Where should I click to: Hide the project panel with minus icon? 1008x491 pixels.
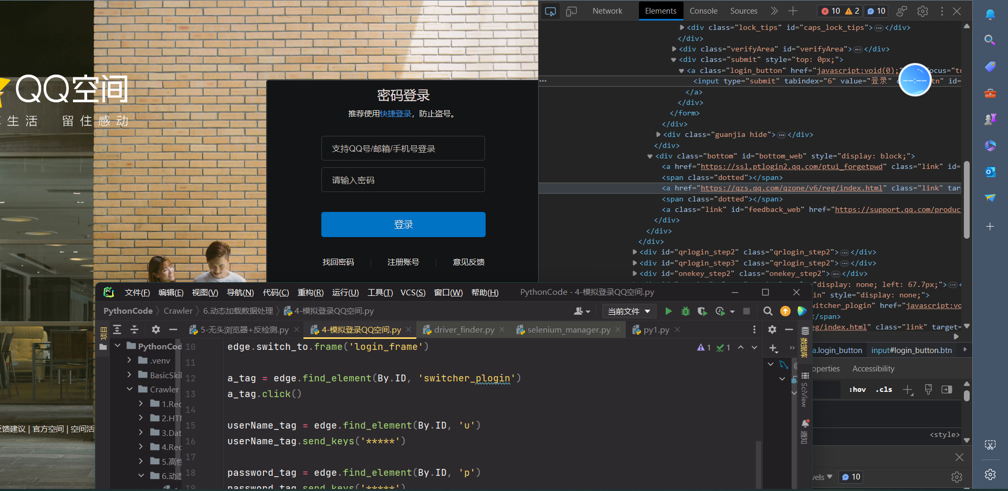click(x=173, y=329)
